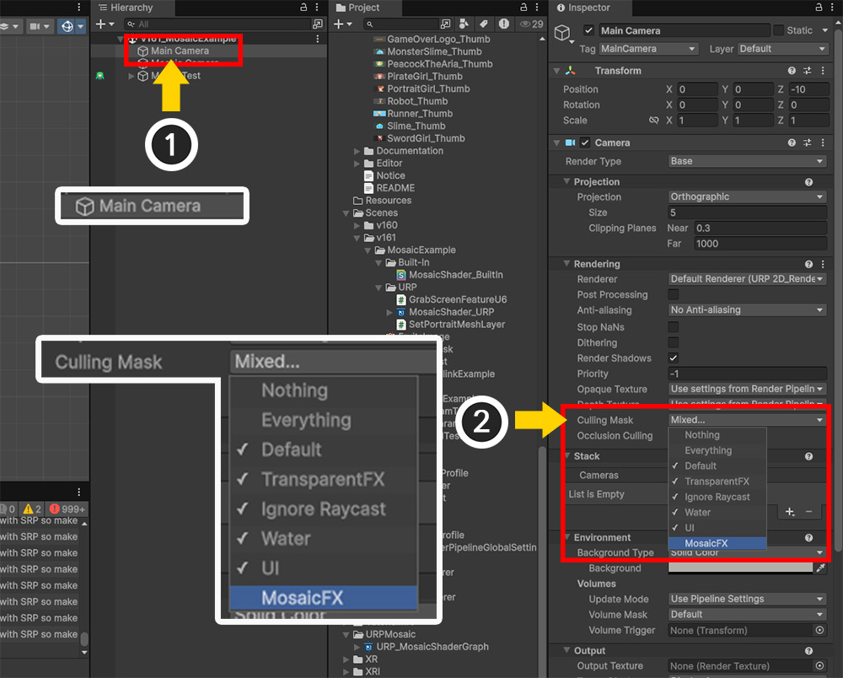Select the README file in Project
843x678 pixels.
point(395,188)
